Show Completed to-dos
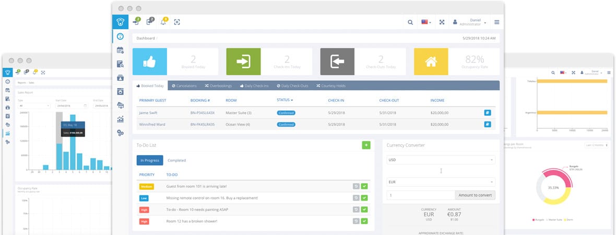 (x=177, y=160)
